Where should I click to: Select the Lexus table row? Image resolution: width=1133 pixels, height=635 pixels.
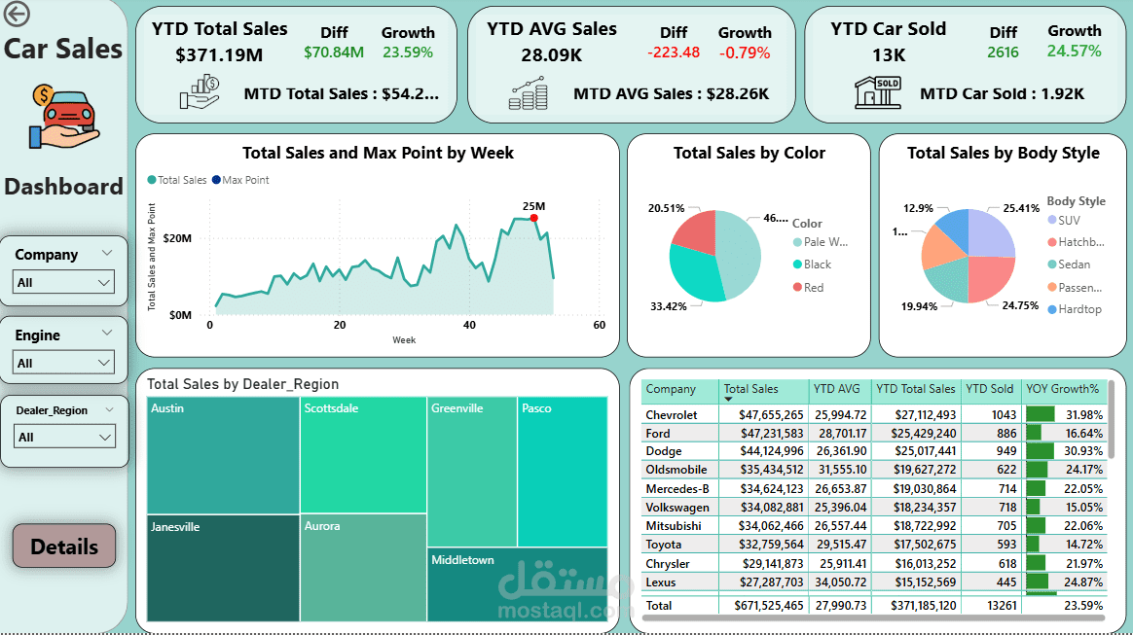(x=874, y=582)
